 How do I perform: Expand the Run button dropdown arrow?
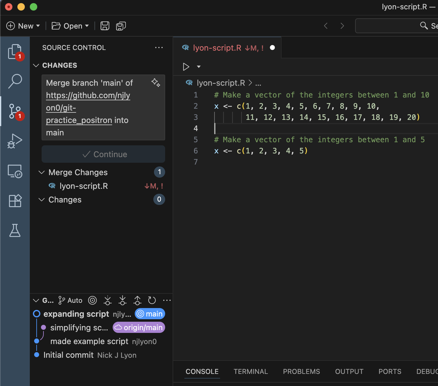tap(199, 67)
